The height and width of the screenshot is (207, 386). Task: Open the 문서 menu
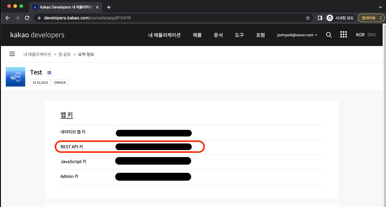(x=218, y=35)
